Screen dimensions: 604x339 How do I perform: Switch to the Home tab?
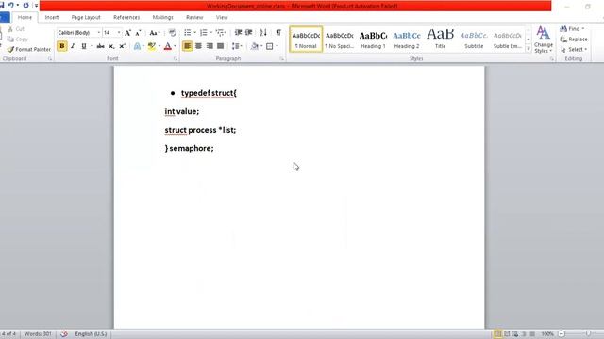pos(25,17)
